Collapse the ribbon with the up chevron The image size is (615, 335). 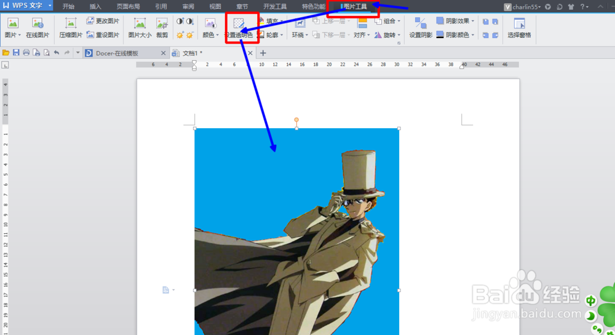(600, 6)
